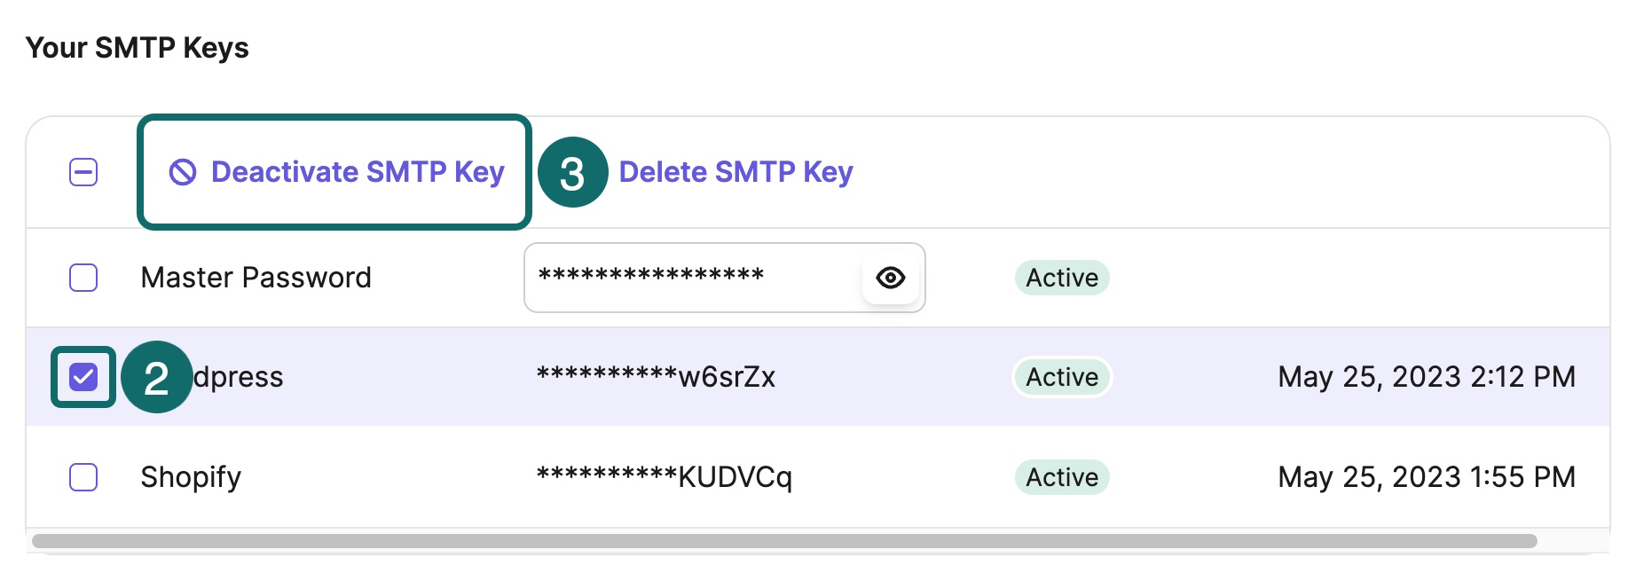
Task: Click the Shopify key name
Action: tap(191, 477)
